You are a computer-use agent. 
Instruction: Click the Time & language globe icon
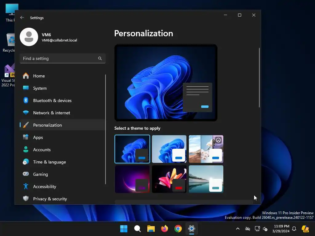[26, 162]
